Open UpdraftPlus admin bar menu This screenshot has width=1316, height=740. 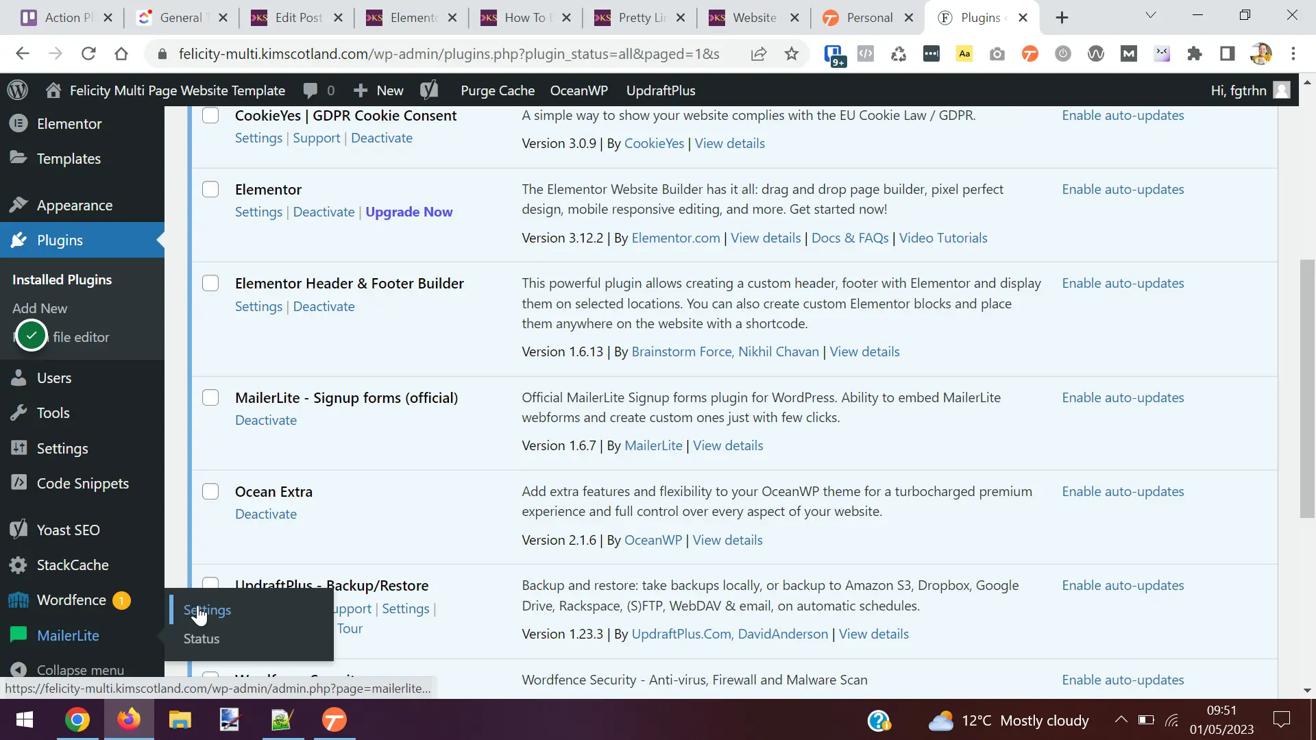pyautogui.click(x=661, y=90)
